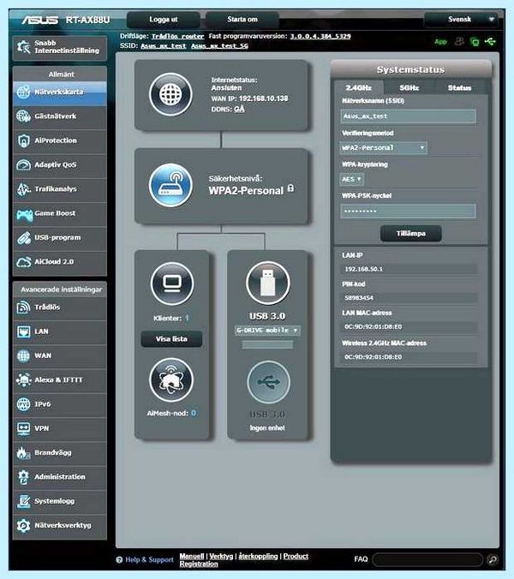Click the Verktyg footer link
This screenshot has height=579, width=514.
221,556
